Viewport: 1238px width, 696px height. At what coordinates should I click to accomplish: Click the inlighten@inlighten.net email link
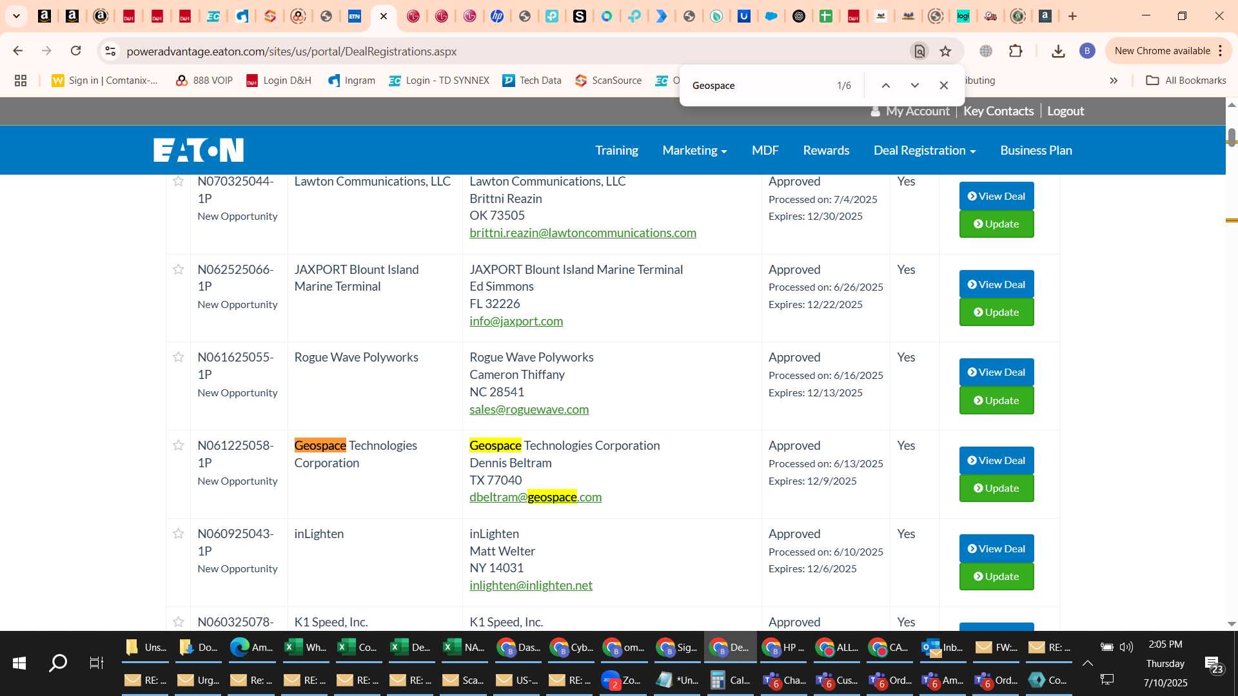coord(531,585)
